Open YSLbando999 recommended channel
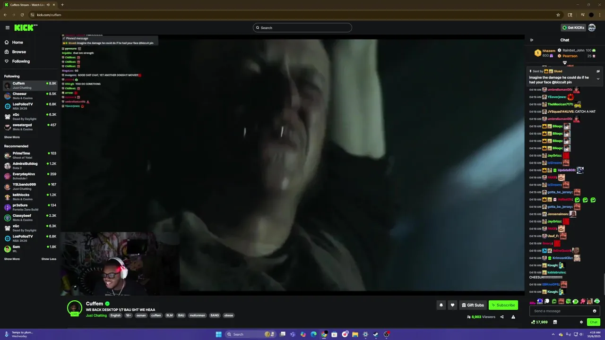Image resolution: width=605 pixels, height=340 pixels. pyautogui.click(x=30, y=187)
